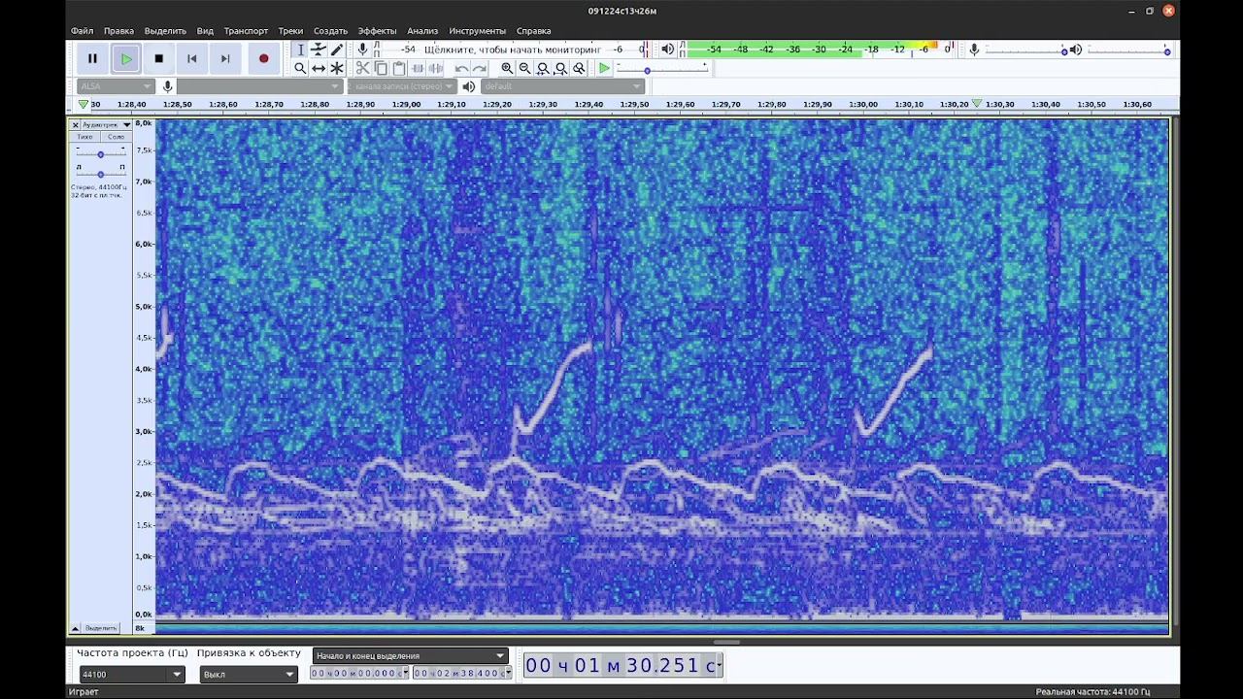The image size is (1243, 699).
Task: Open the Транспорт menu
Action: 246,31
